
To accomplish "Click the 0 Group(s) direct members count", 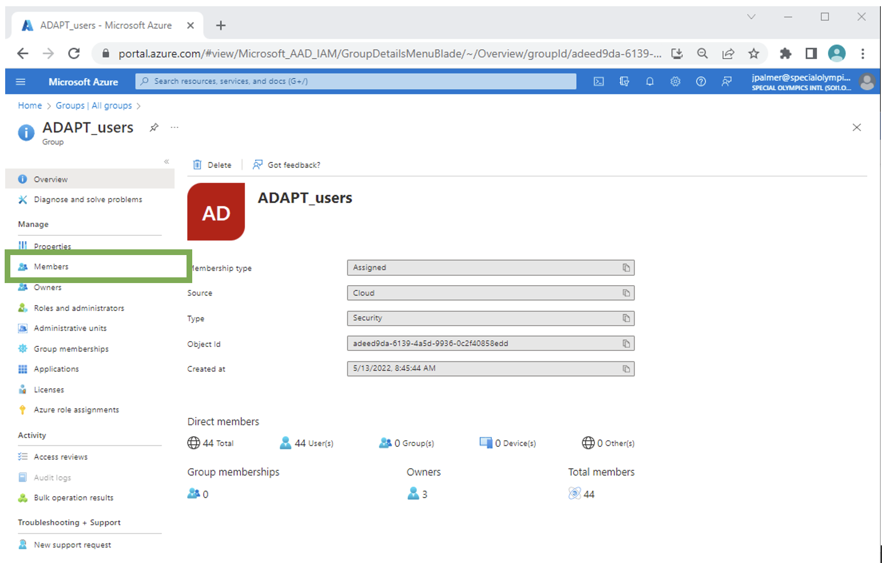I will (x=407, y=443).
